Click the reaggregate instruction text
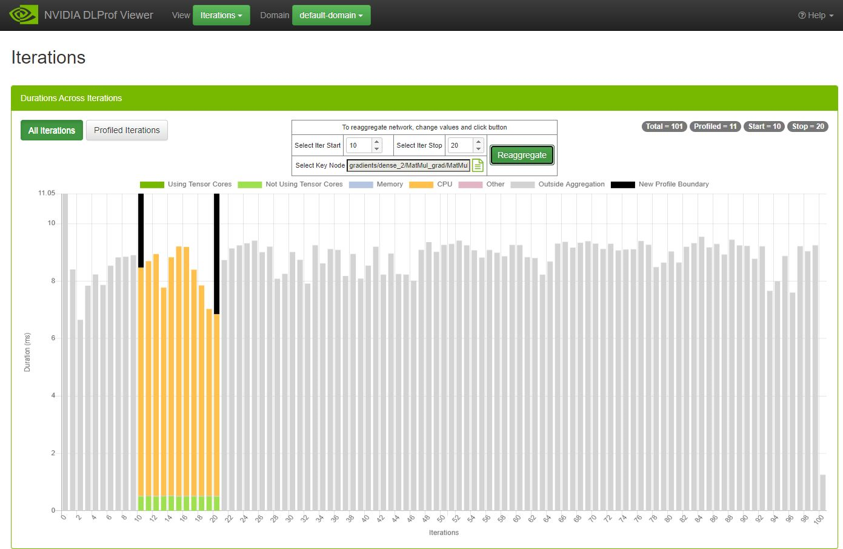This screenshot has width=843, height=549. point(424,127)
